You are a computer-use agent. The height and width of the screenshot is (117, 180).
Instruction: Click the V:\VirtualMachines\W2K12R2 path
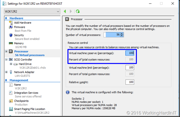(32, 113)
